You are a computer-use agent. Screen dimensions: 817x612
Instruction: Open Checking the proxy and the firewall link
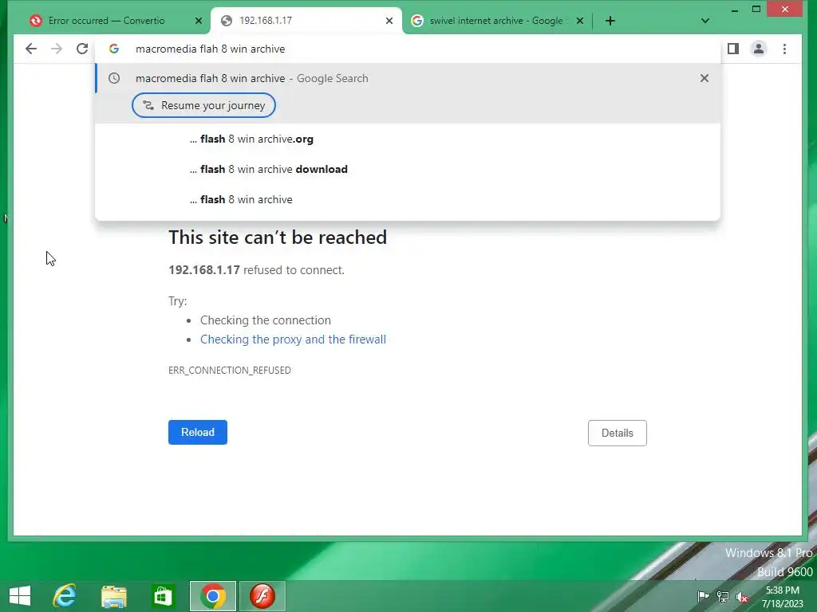coord(293,339)
